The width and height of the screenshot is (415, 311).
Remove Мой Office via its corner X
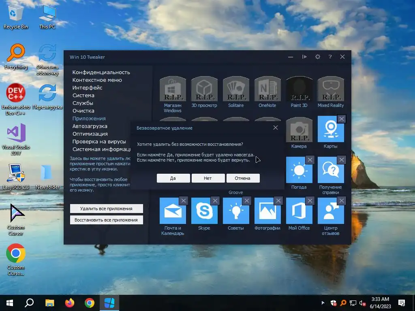point(310,201)
